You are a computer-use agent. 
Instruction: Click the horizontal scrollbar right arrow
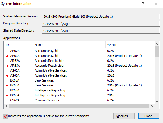[152, 106]
